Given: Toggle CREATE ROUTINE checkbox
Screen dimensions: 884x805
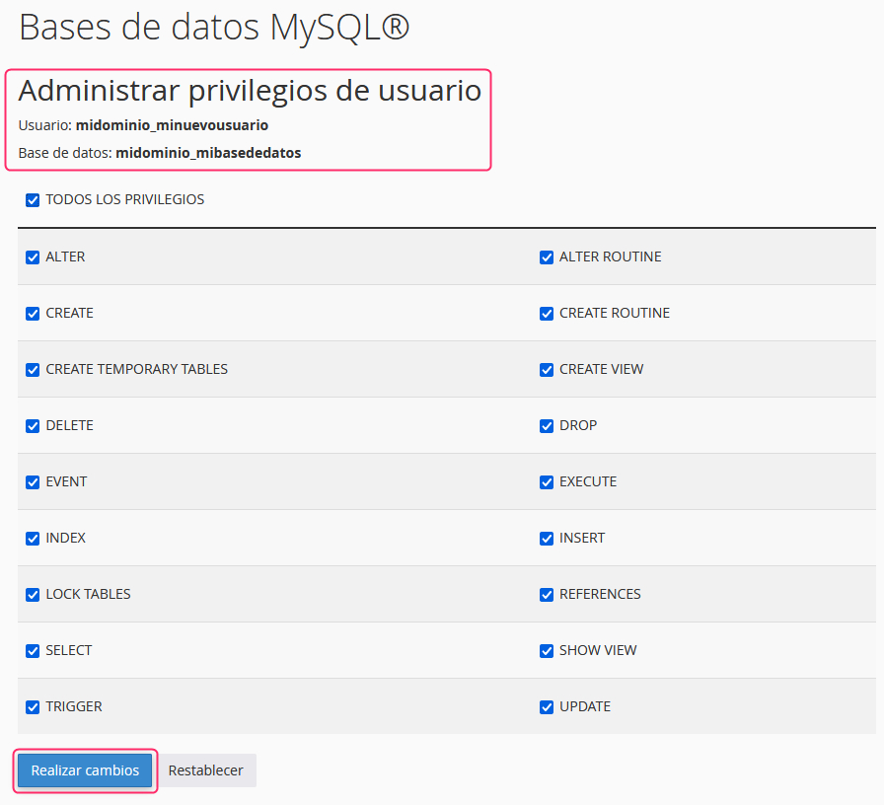Looking at the screenshot, I should click(547, 314).
